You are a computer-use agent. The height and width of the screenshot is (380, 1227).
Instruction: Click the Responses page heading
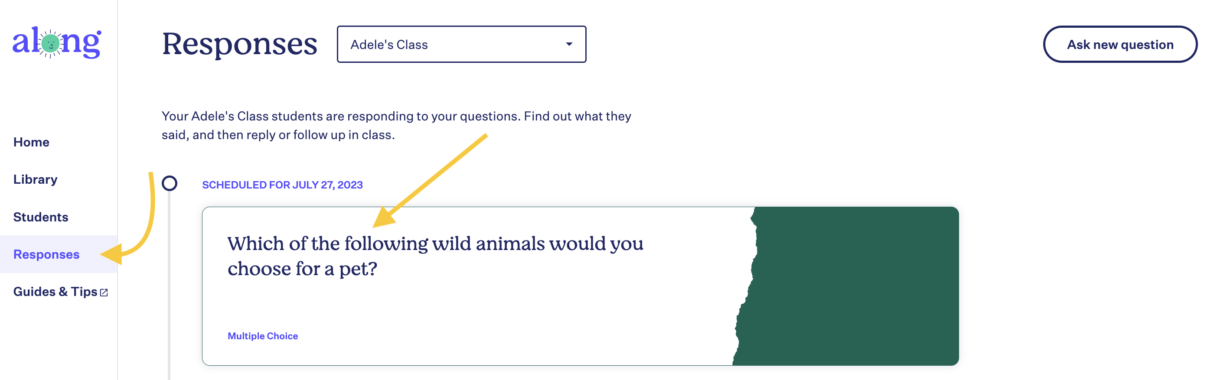coord(240,44)
